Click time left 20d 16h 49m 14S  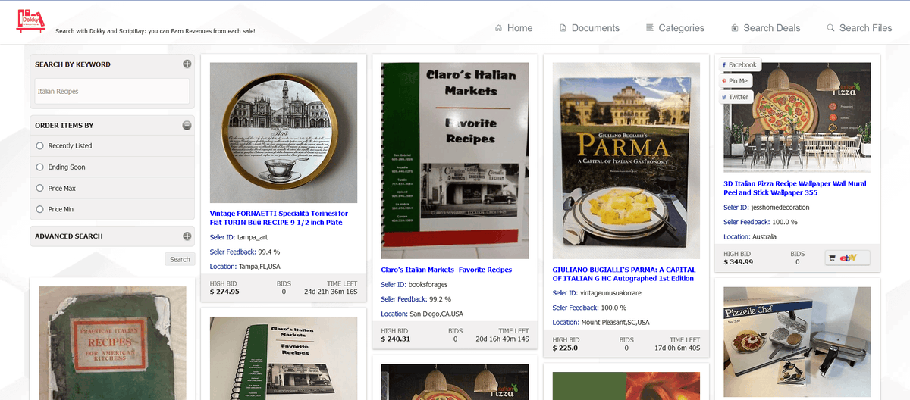tap(502, 339)
